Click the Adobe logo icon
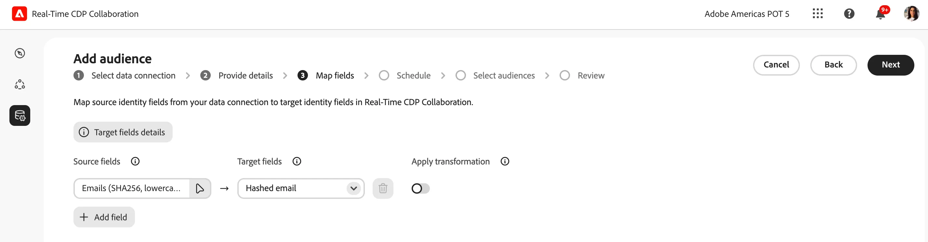Image resolution: width=928 pixels, height=242 pixels. [20, 14]
